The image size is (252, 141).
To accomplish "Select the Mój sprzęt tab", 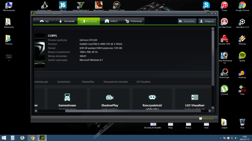I will 89,21.
